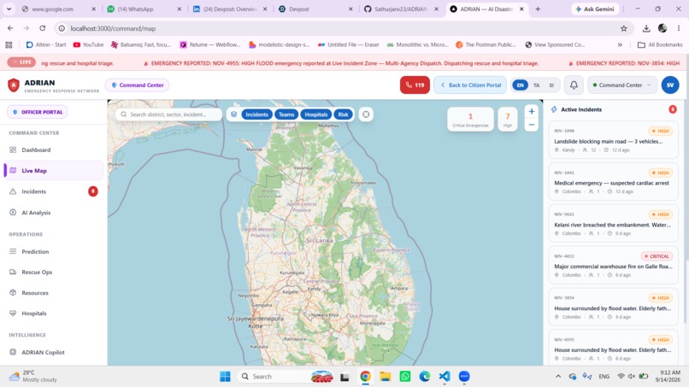Click the map layers stack icon
The height and width of the screenshot is (387, 689).
(233, 114)
